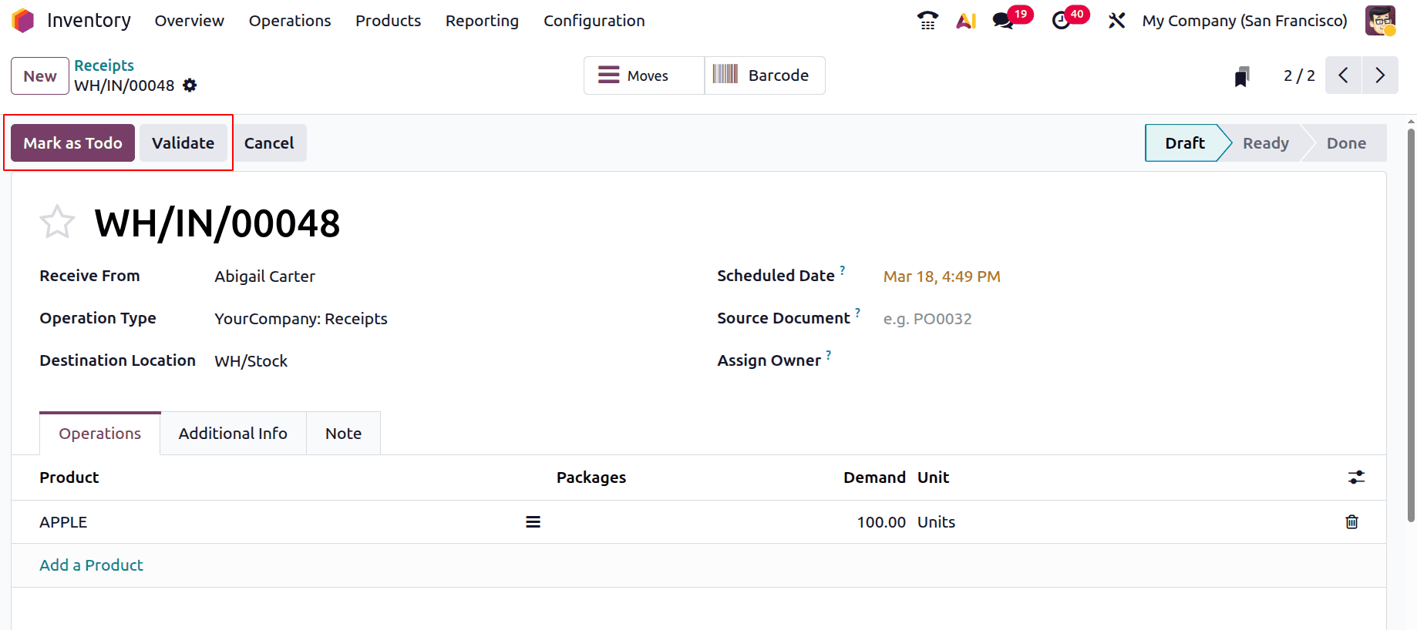Click the Add a Product link
The height and width of the screenshot is (630, 1417).
(x=91, y=565)
